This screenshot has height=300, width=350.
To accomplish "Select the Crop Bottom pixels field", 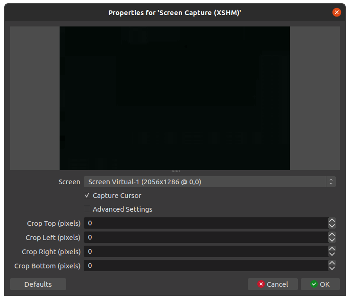I will coord(205,266).
